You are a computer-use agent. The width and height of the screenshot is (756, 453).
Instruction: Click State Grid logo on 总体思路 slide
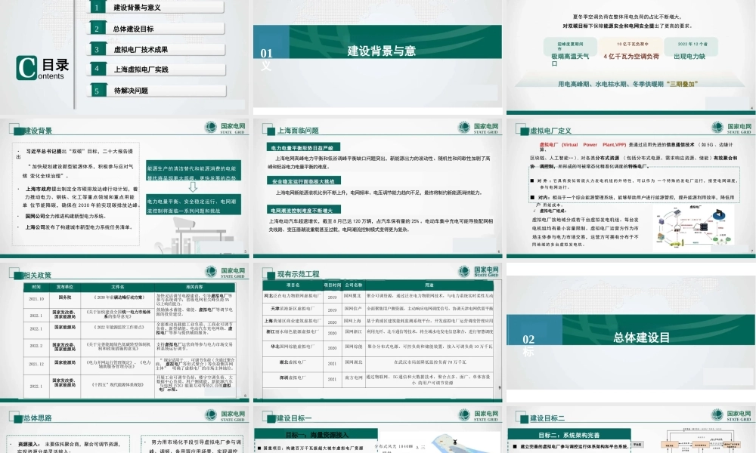click(225, 415)
